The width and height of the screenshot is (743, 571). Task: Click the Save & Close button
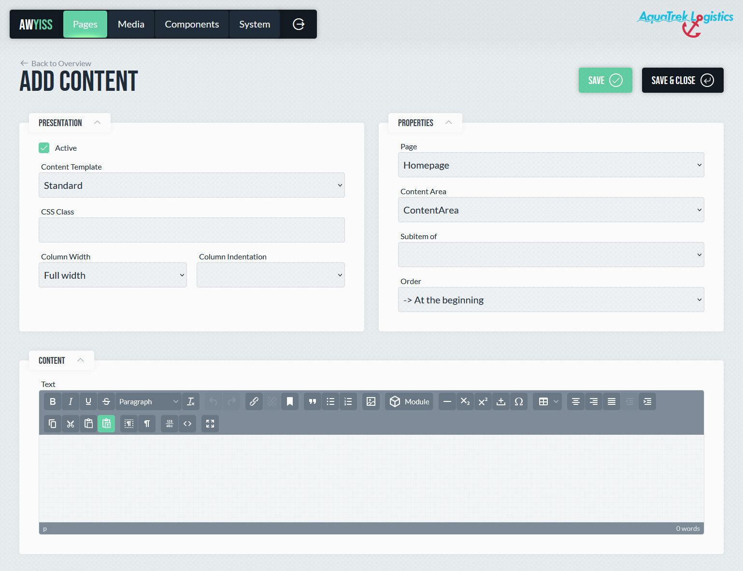tap(682, 80)
